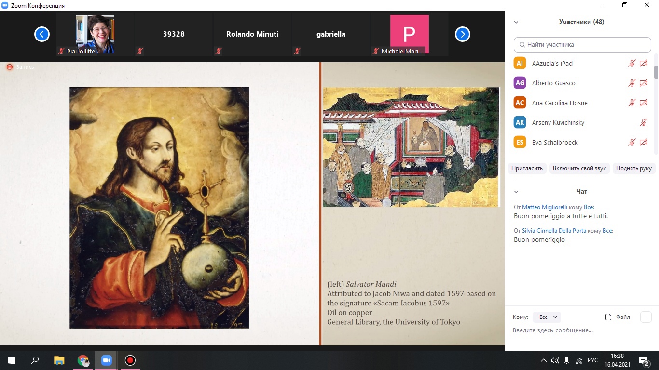Image resolution: width=659 pixels, height=370 pixels.
Task: Click the screen recorder icon in taskbar
Action: [x=130, y=360]
